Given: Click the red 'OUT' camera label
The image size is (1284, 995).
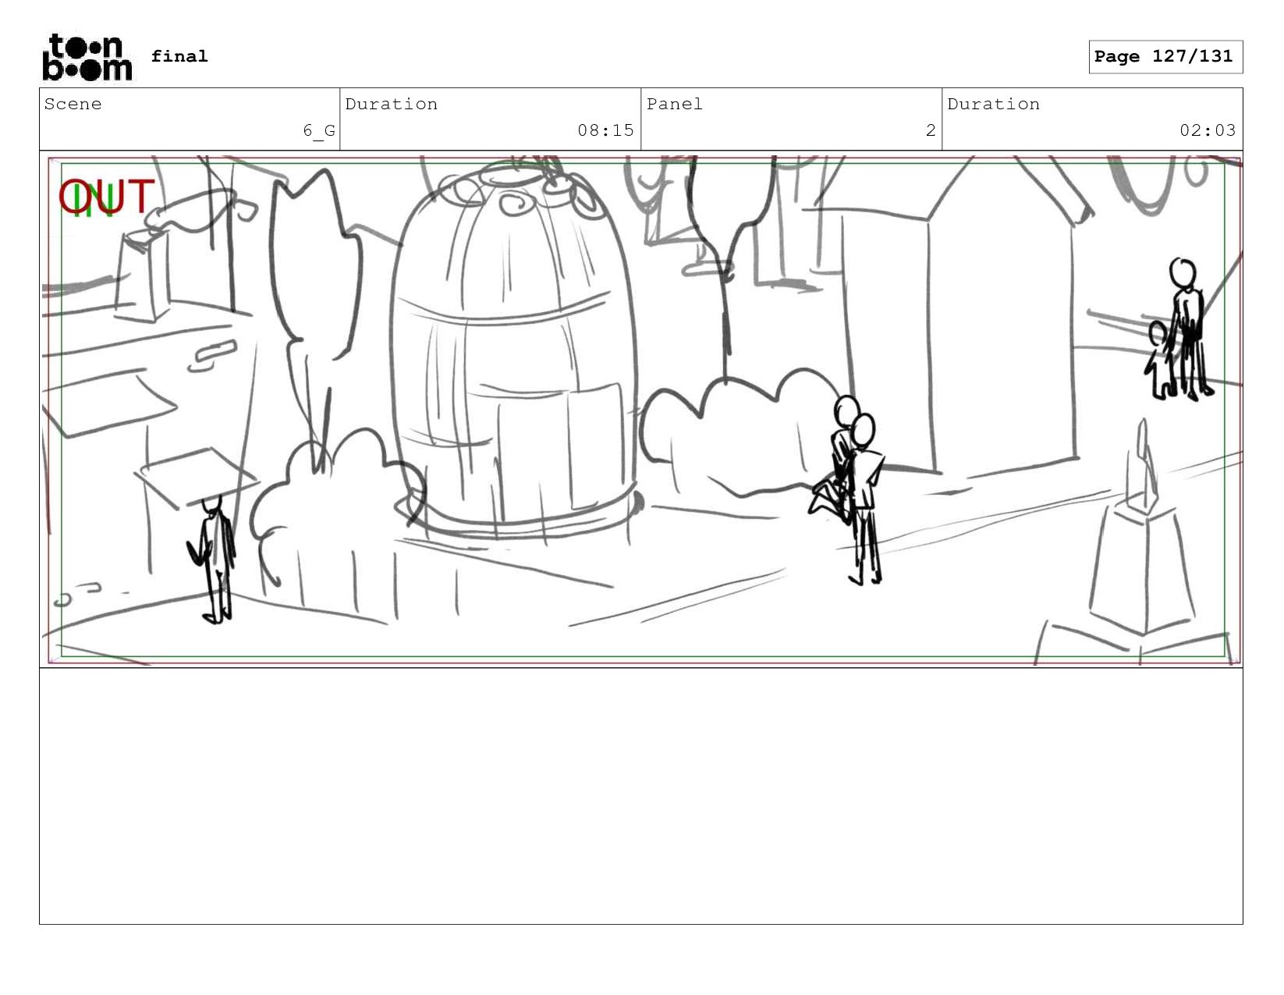Looking at the screenshot, I should 107,197.
